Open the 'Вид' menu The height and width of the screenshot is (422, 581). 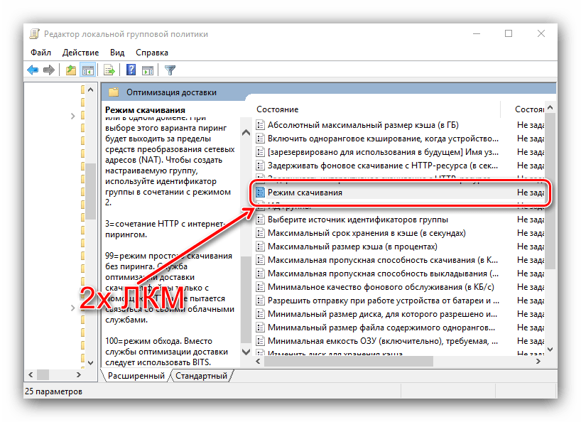tap(117, 52)
